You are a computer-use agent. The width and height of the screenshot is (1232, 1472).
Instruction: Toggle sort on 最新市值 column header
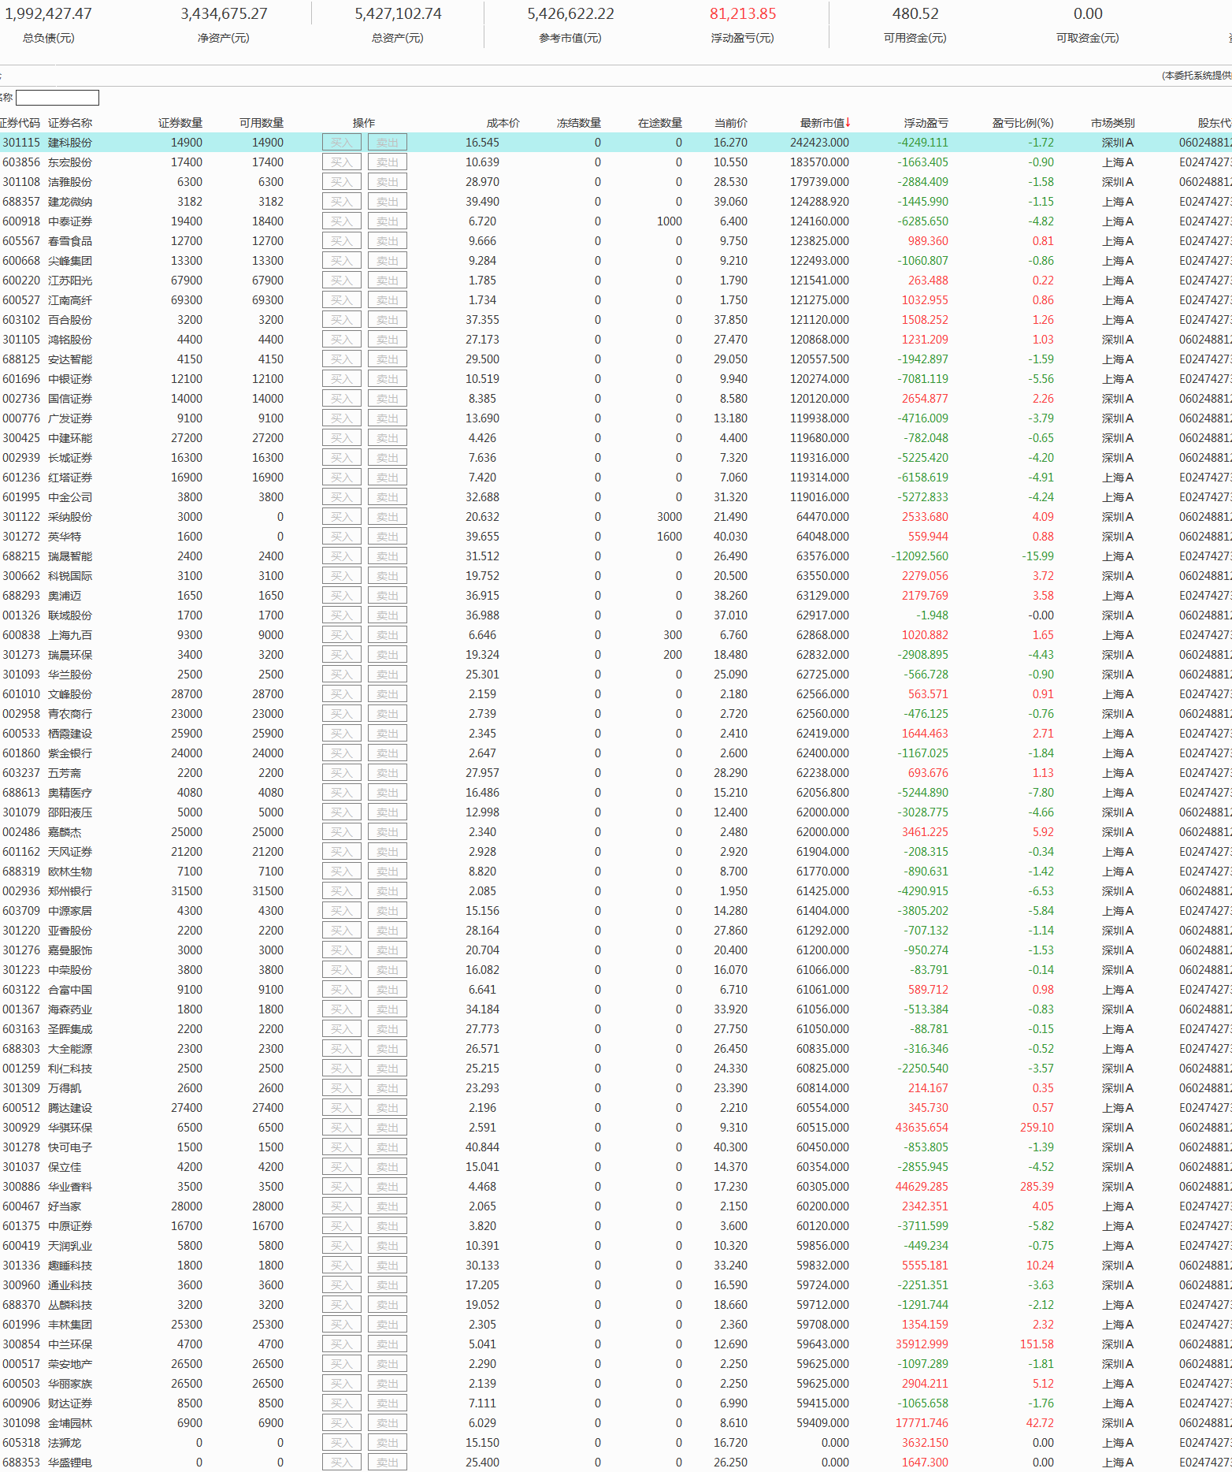coord(826,123)
